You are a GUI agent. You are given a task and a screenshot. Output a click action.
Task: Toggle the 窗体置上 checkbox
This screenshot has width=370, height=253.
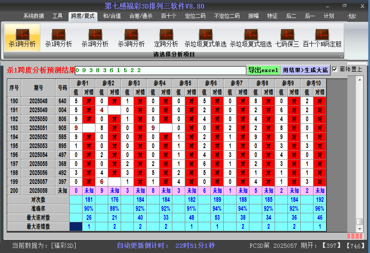click(335, 69)
